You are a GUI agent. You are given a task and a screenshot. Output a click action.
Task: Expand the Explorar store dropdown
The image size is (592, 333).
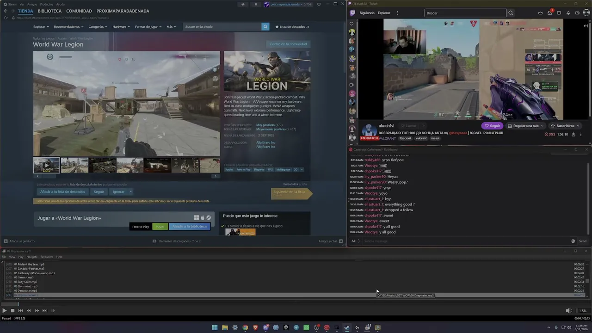(41, 27)
